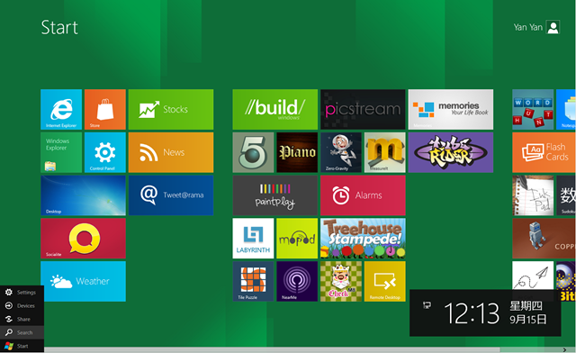The height and width of the screenshot is (353, 576).
Task: Launch the Remote Desktop tile
Action: click(x=385, y=281)
